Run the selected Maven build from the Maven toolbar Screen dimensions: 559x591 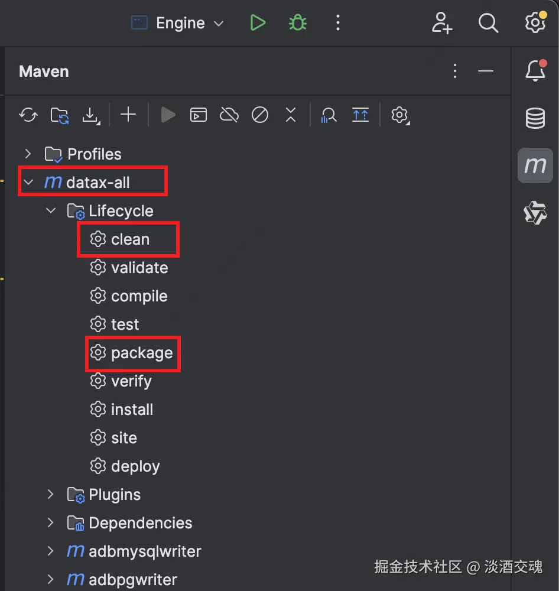168,115
